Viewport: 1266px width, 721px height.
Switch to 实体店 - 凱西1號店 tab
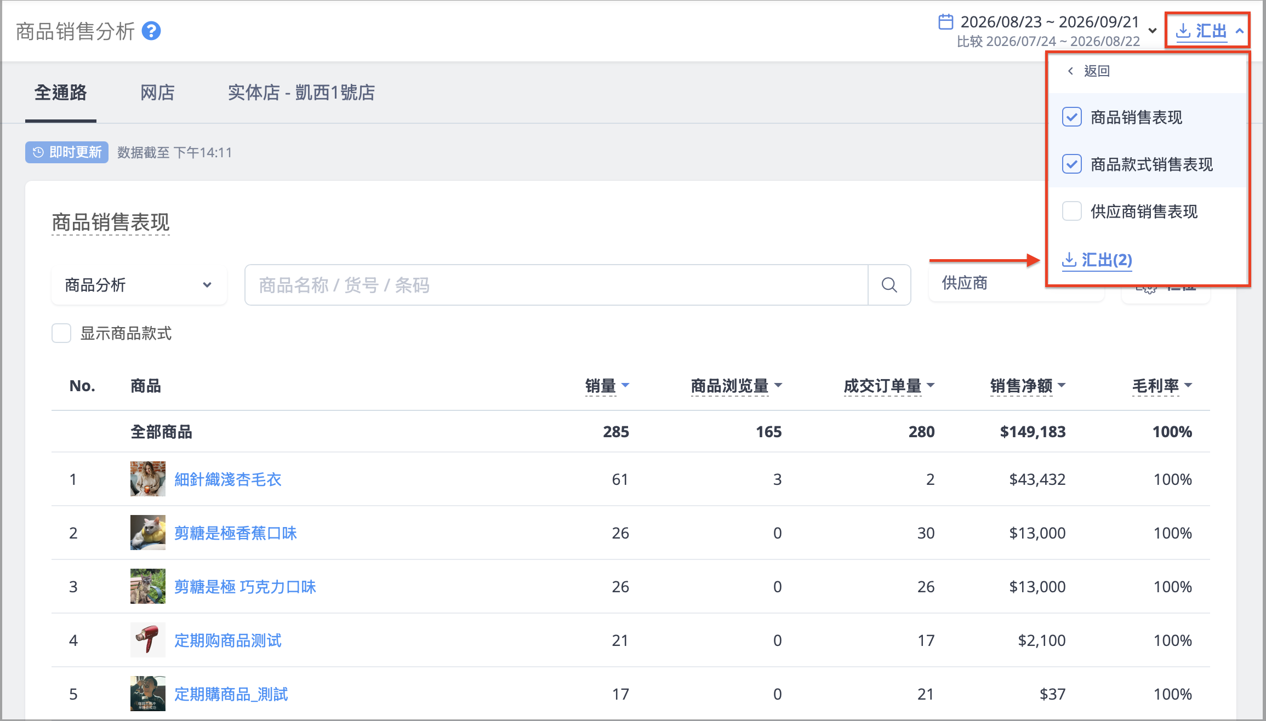[301, 93]
